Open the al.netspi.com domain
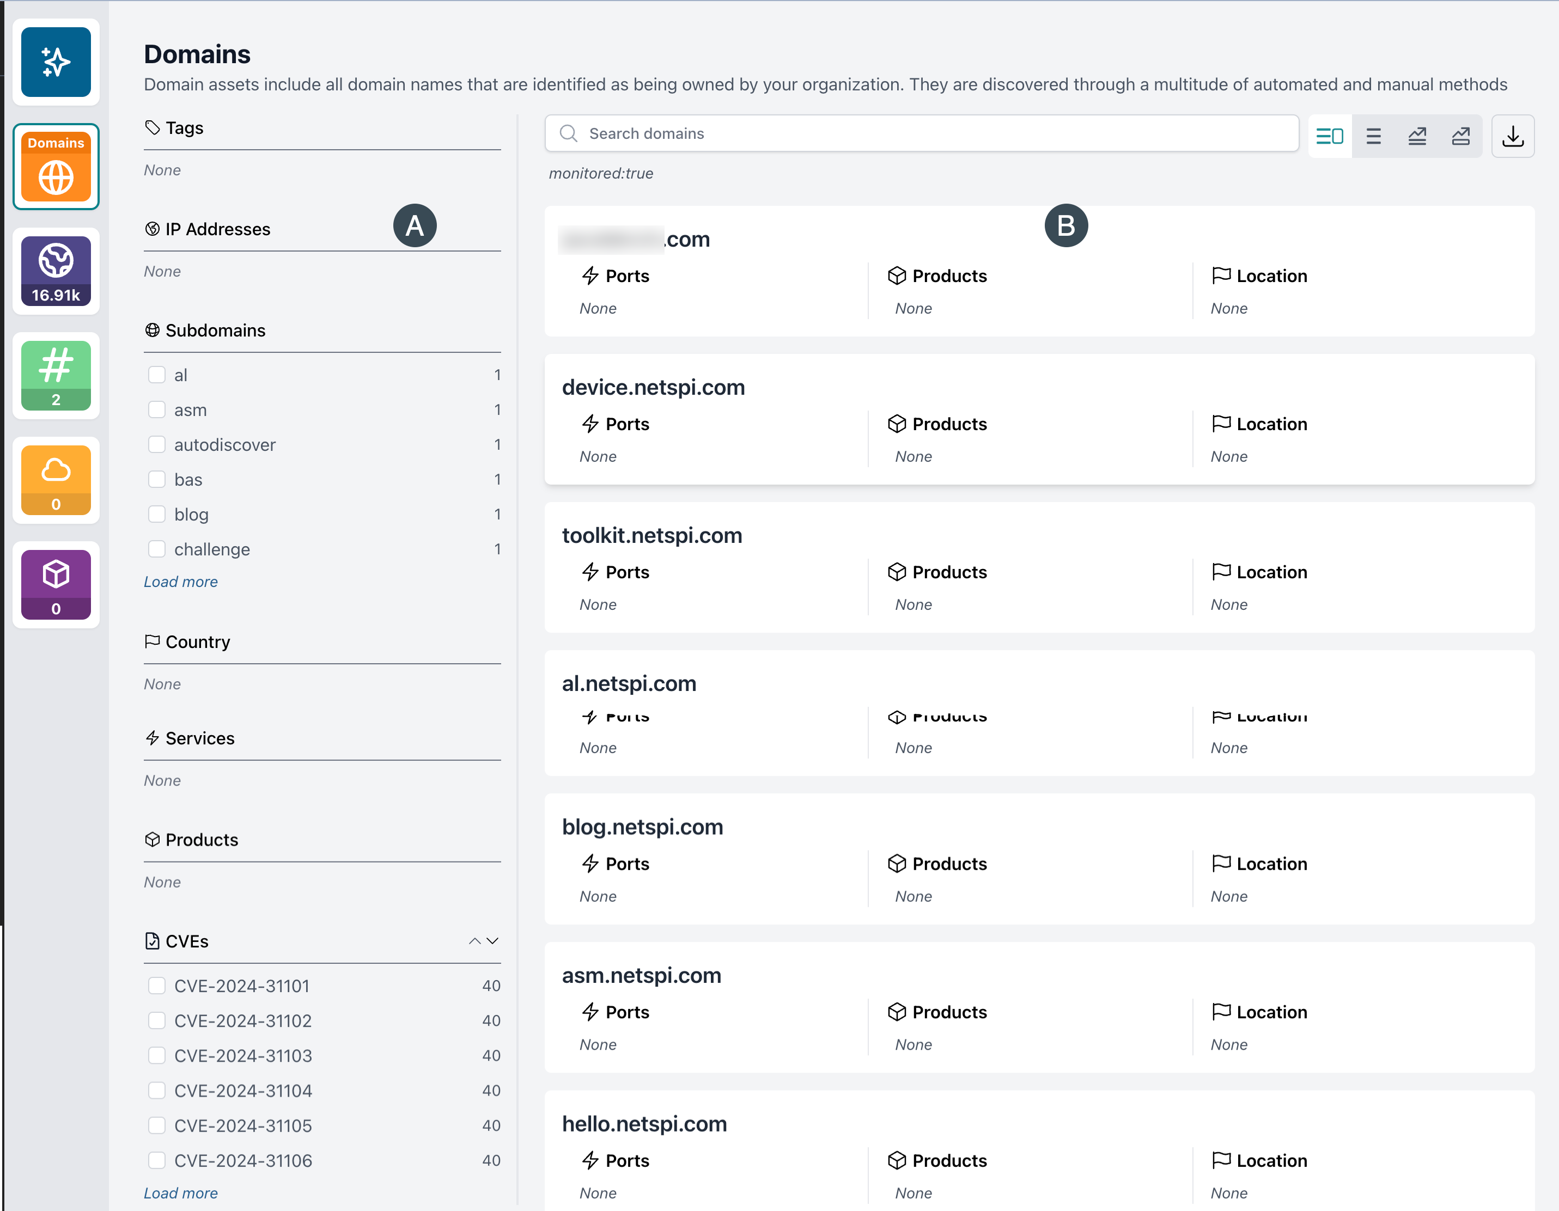 click(x=629, y=684)
